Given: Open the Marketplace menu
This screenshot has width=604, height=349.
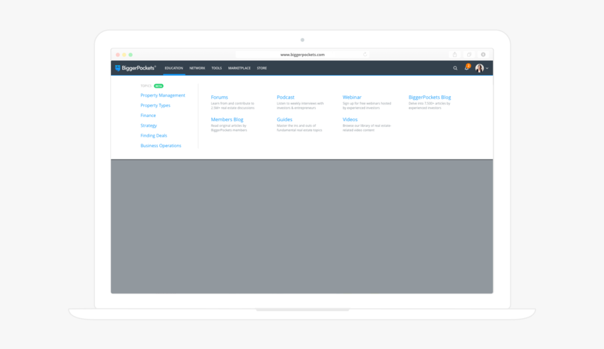Looking at the screenshot, I should (x=239, y=68).
